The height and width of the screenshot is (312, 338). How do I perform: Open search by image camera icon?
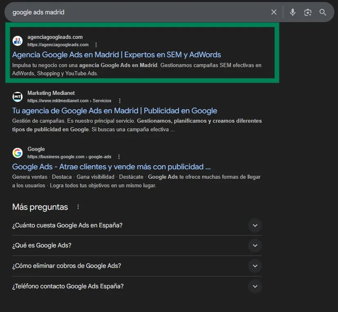(308, 12)
